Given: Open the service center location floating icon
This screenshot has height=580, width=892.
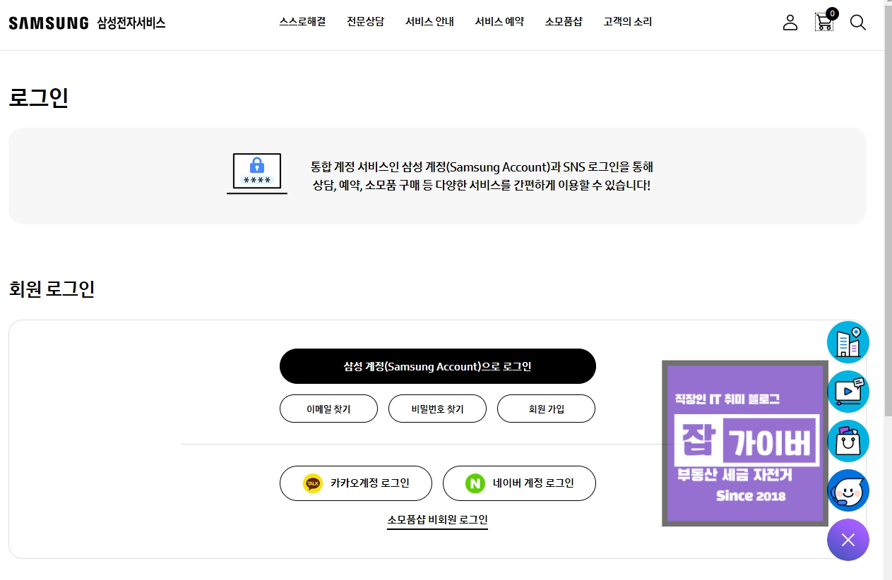Looking at the screenshot, I should tap(848, 342).
